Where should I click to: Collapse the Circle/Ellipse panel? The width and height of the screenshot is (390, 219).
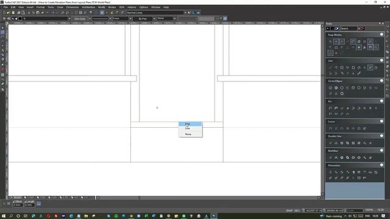pyautogui.click(x=381, y=81)
